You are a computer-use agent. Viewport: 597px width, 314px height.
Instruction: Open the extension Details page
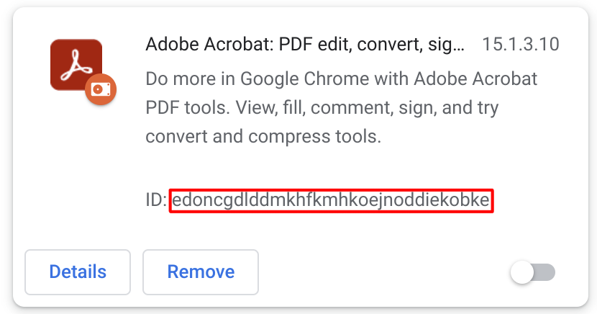[x=78, y=272]
